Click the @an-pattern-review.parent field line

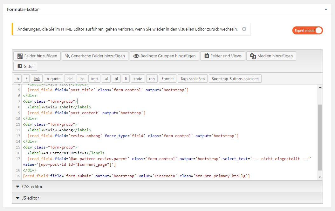point(169,159)
